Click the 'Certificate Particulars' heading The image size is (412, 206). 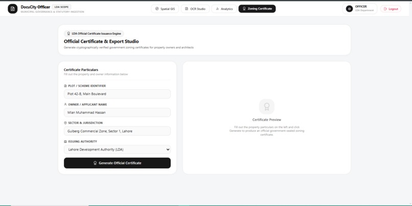[81, 70]
